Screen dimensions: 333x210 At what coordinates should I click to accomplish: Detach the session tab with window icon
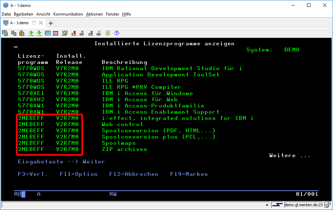click(x=34, y=23)
